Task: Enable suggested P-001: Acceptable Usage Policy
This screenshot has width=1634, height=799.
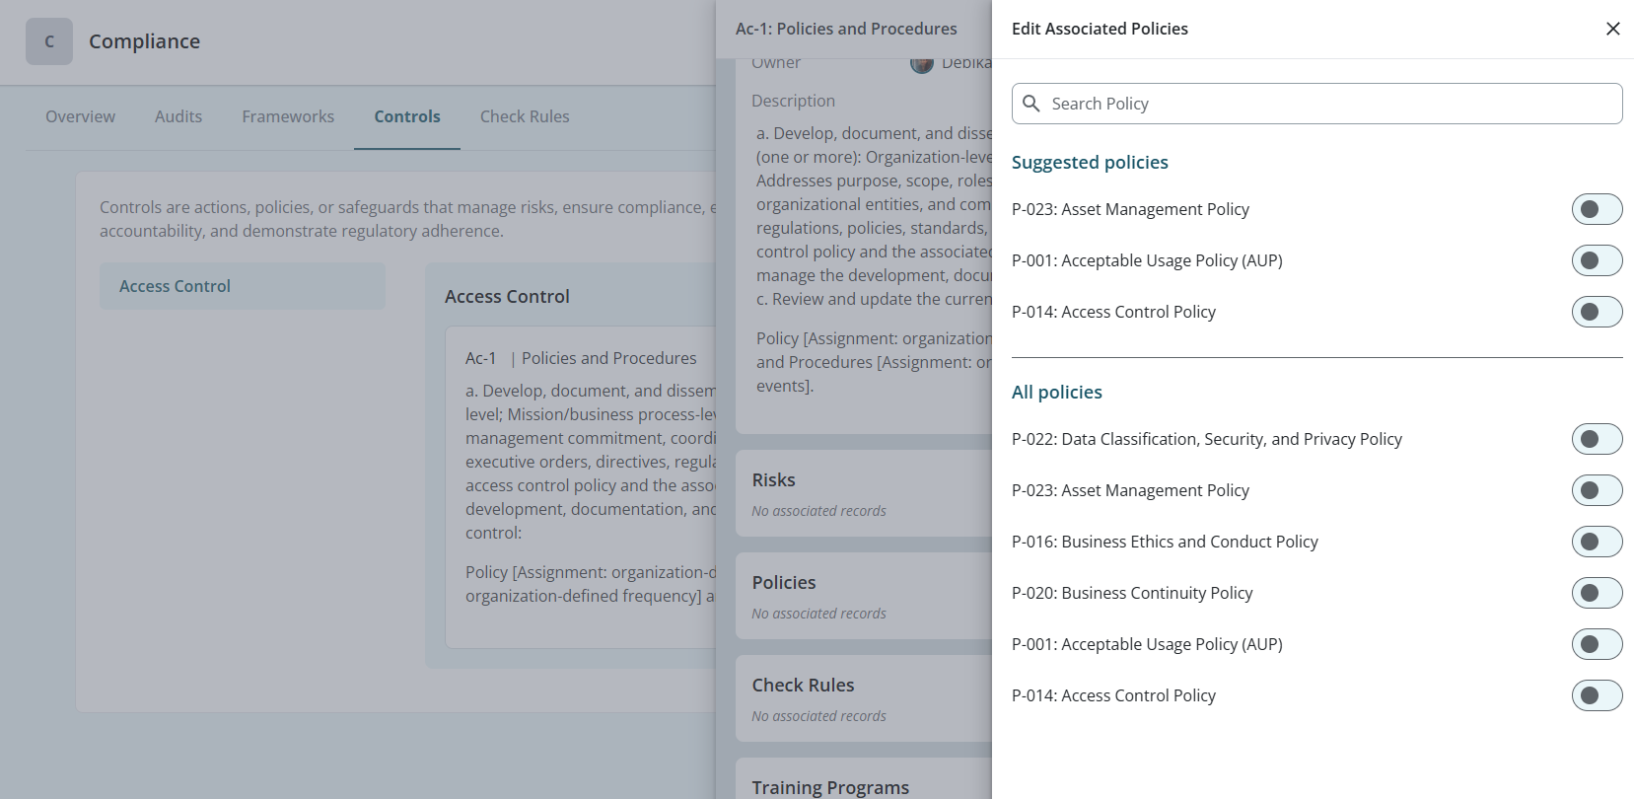Action: point(1597,260)
